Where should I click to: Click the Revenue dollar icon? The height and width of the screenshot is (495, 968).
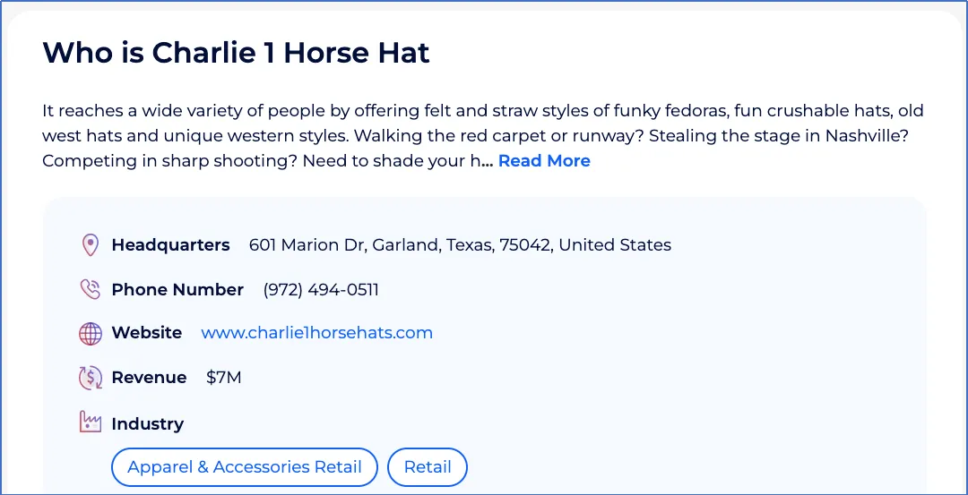[x=91, y=378]
